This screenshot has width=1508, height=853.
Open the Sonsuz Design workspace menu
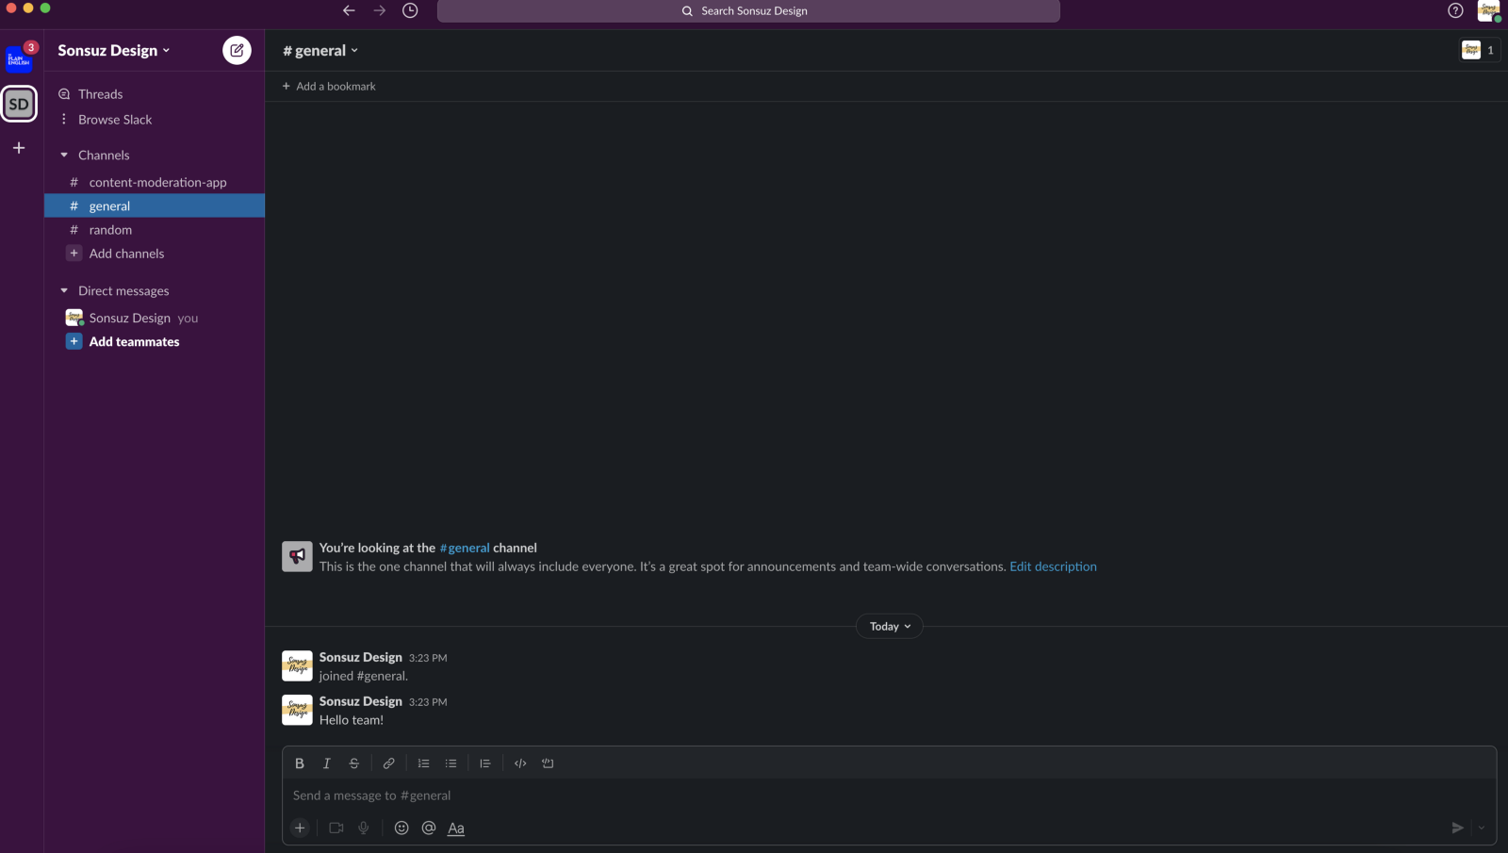[x=113, y=50]
